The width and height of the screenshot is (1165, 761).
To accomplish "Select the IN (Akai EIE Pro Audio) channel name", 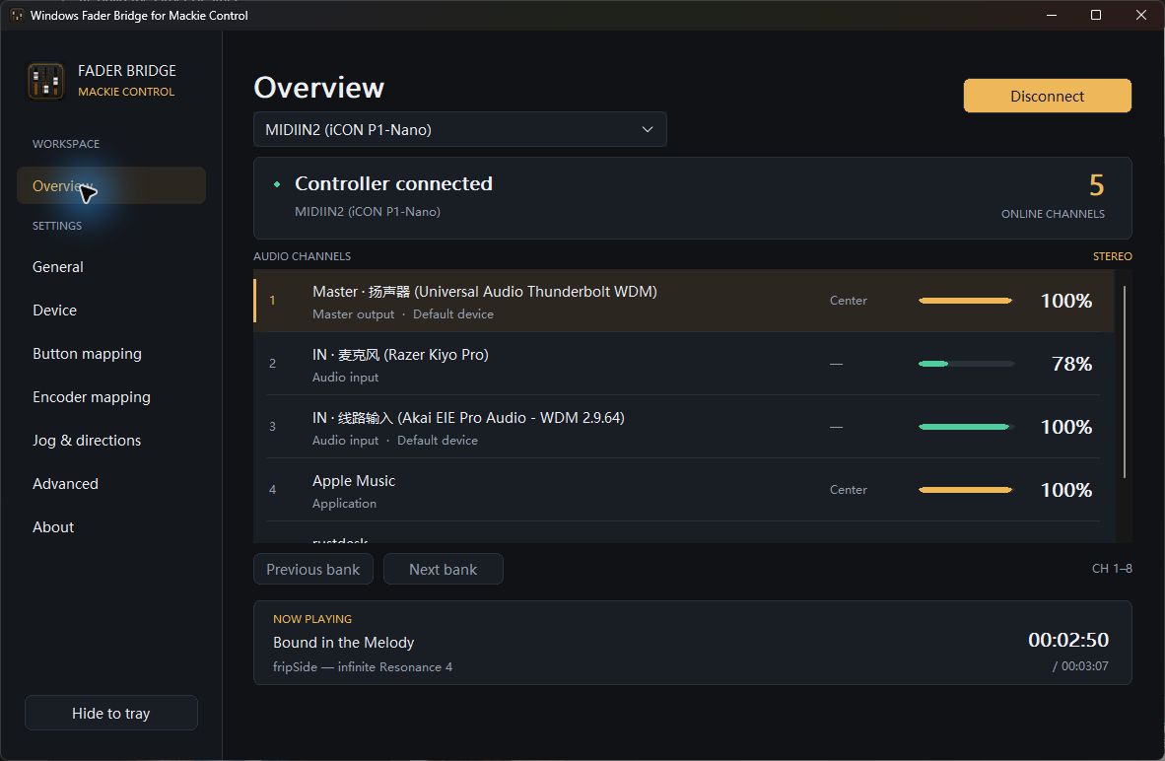I will 468,418.
